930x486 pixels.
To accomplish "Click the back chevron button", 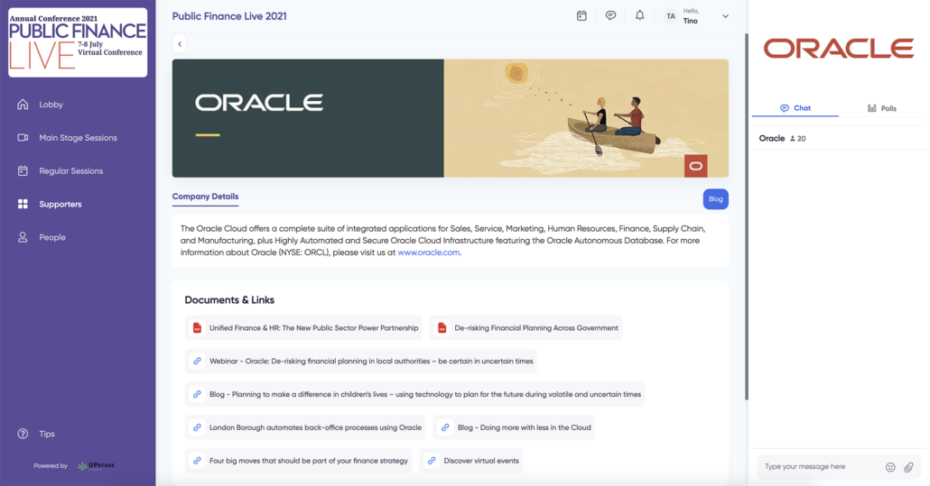I will coord(180,44).
